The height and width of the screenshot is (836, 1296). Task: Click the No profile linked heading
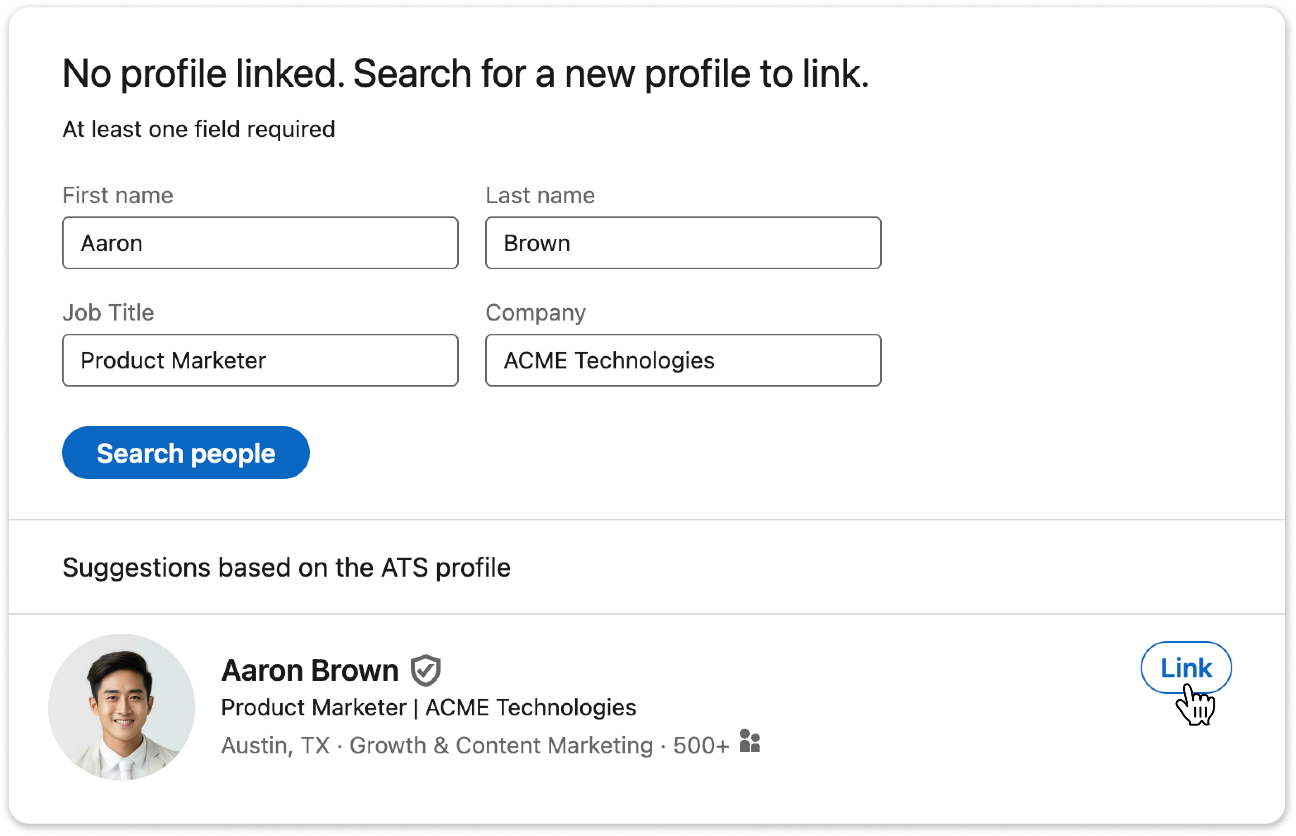(x=465, y=74)
